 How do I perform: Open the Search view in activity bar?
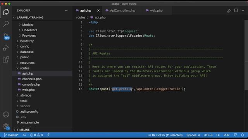click(6, 24)
